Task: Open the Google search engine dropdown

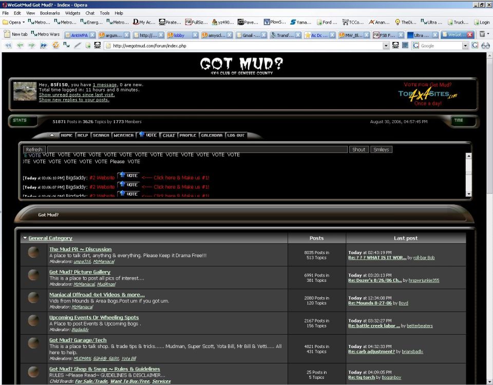Action: 465,46
